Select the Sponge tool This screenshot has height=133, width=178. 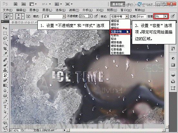click(5, 96)
